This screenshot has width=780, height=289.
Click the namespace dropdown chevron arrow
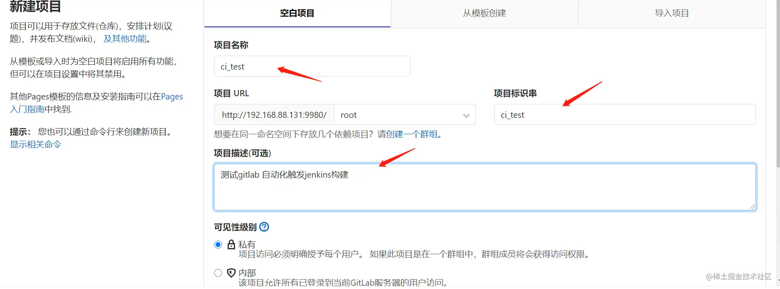466,115
